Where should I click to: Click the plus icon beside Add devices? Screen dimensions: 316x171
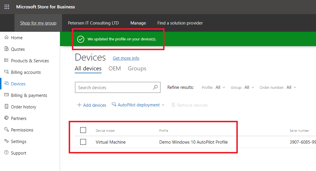tap(79, 105)
